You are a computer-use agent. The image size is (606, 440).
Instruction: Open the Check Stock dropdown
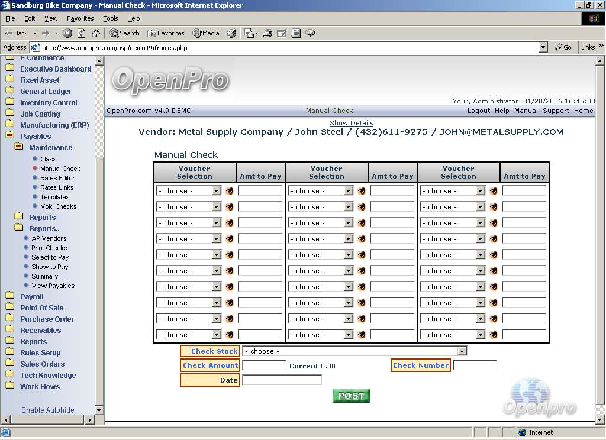(462, 351)
